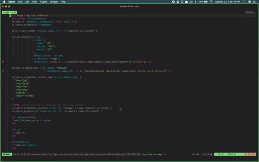The width and height of the screenshot is (259, 162).
Task: Click the "image/png" string
Action: coord(21,89)
